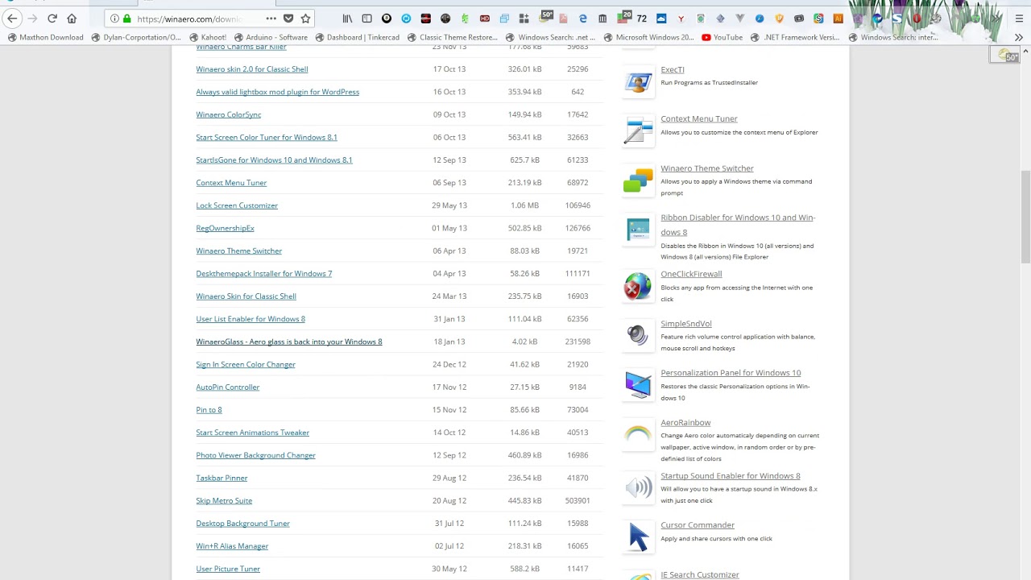This screenshot has height=580, width=1031.
Task: Open the Firefox hamburger menu
Action: pos(1019,19)
